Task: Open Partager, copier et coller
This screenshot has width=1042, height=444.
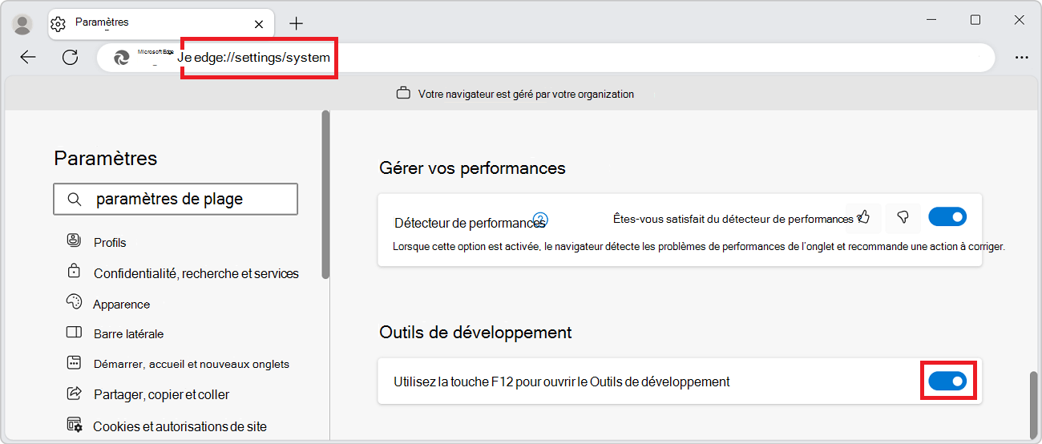Action: [x=161, y=394]
